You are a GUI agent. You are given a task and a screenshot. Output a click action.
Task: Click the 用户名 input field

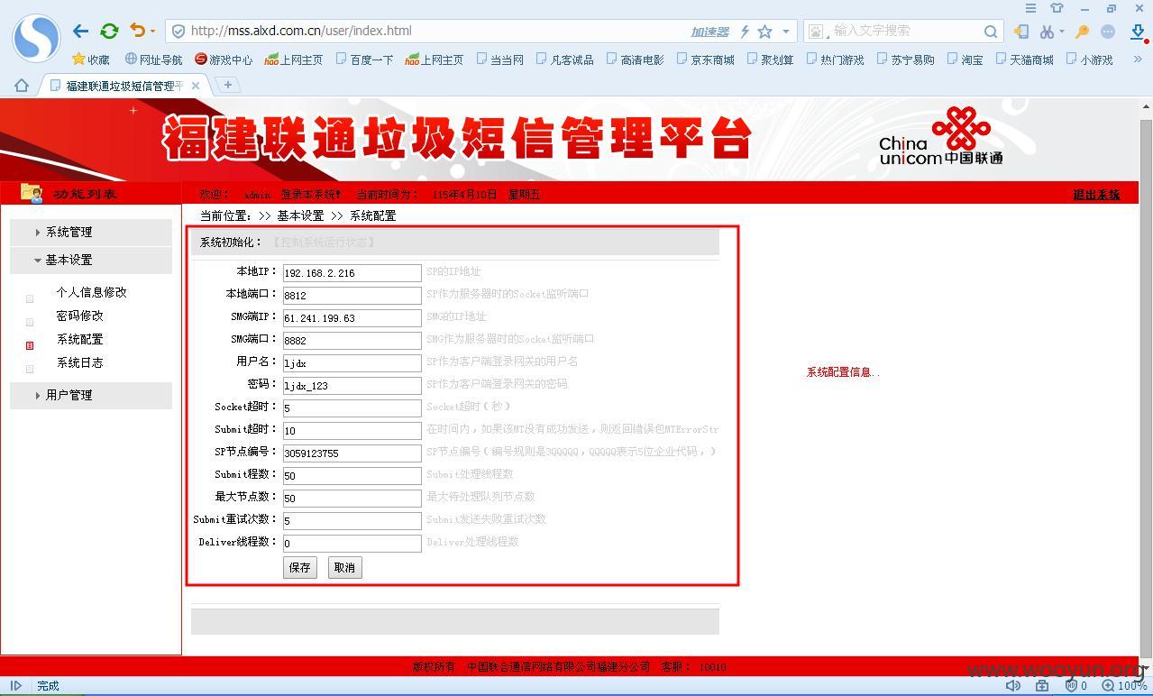click(352, 362)
